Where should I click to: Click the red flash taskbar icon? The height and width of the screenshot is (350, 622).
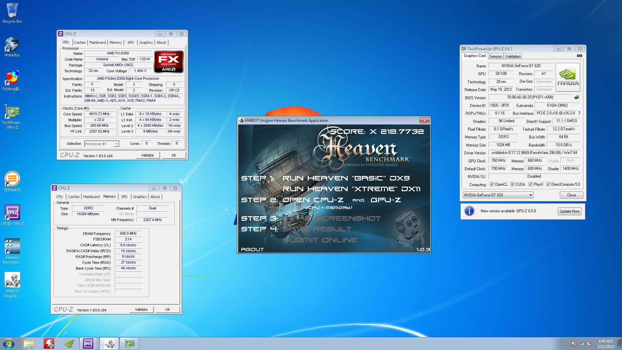(x=49, y=344)
